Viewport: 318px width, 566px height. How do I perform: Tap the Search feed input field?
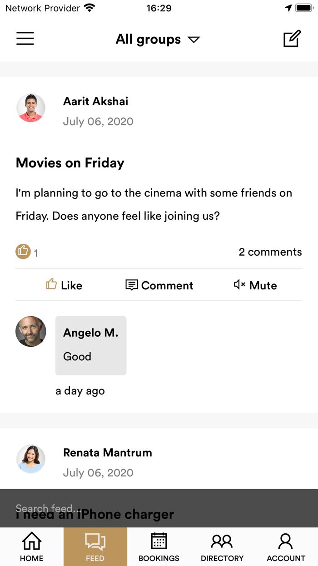(159, 508)
